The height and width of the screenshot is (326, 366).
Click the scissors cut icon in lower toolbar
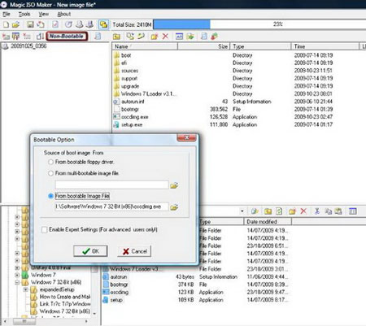pos(317,211)
